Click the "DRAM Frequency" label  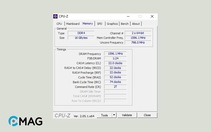point(90,54)
